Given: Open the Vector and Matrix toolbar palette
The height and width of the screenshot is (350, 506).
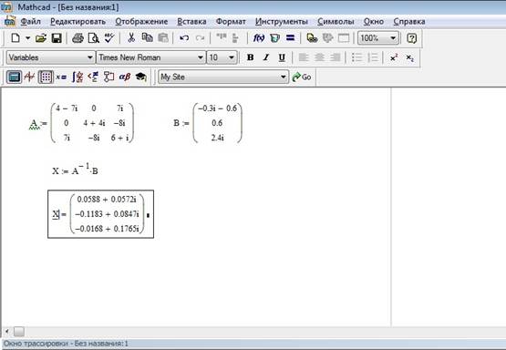Looking at the screenshot, I should point(46,77).
